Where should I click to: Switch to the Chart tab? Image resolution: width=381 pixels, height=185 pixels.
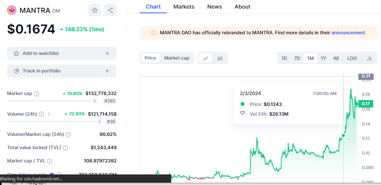153,7
